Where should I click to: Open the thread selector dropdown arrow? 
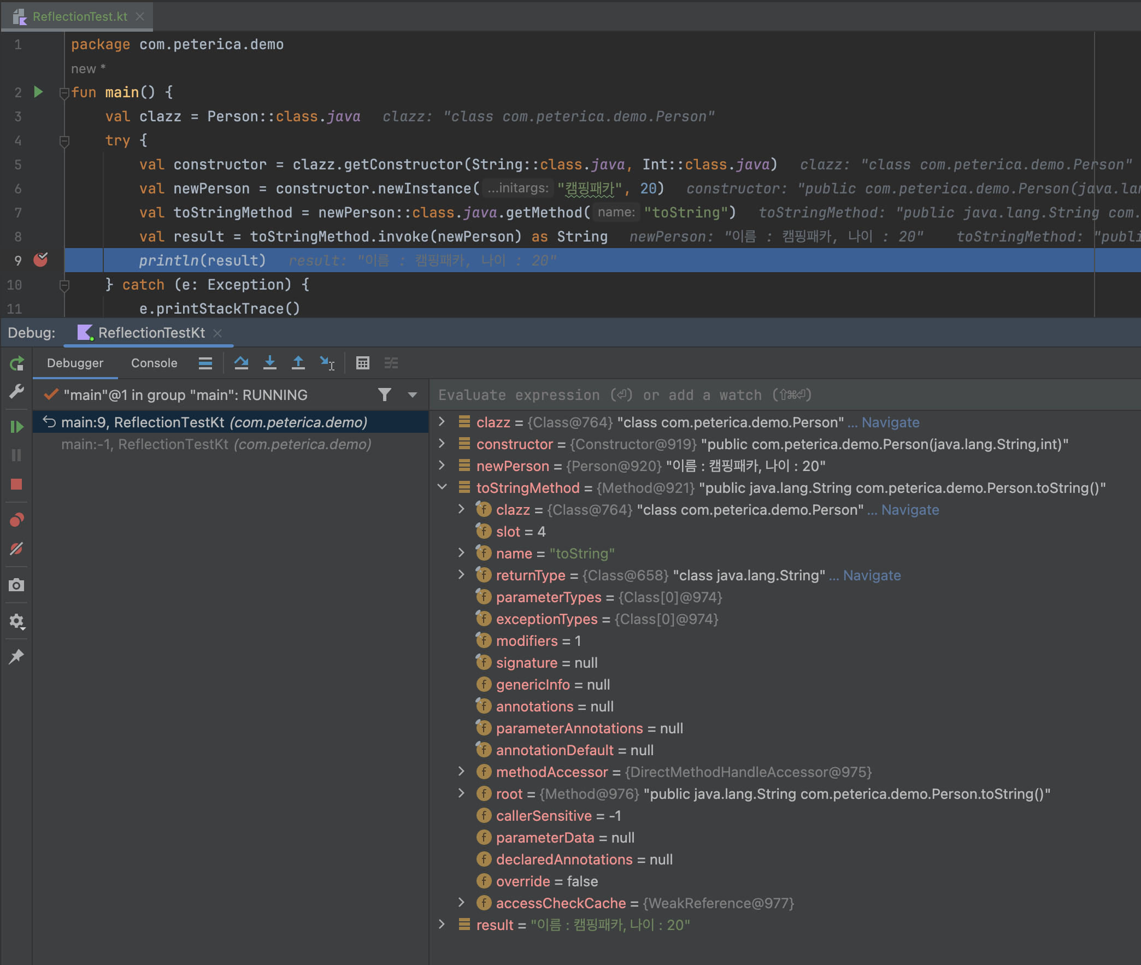413,395
